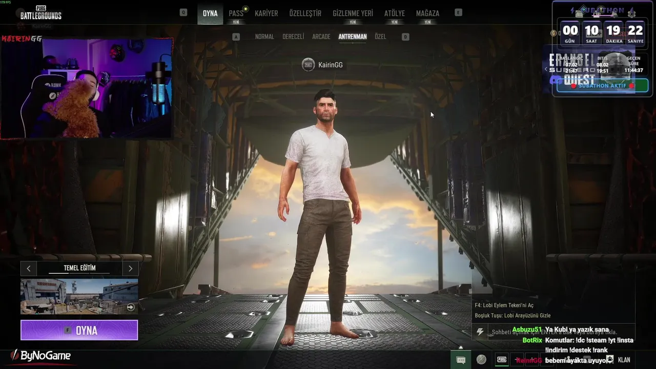This screenshot has height=369, width=656.
Task: Click Erangel banner previous chevron
Action: 546,69
